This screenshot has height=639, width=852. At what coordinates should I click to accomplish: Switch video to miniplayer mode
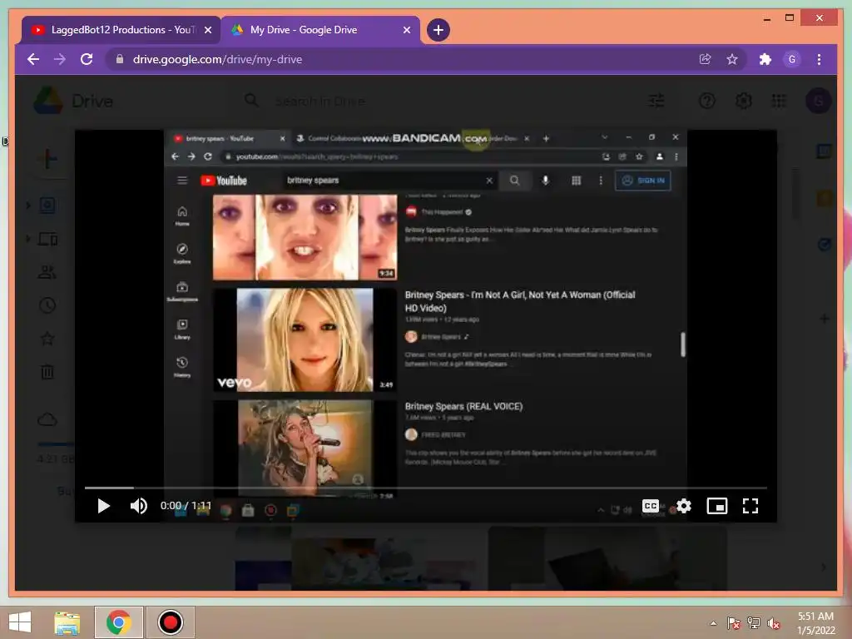pos(716,507)
